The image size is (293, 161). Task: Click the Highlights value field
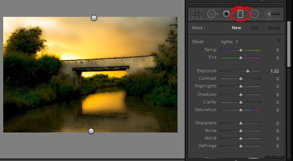tap(278, 86)
